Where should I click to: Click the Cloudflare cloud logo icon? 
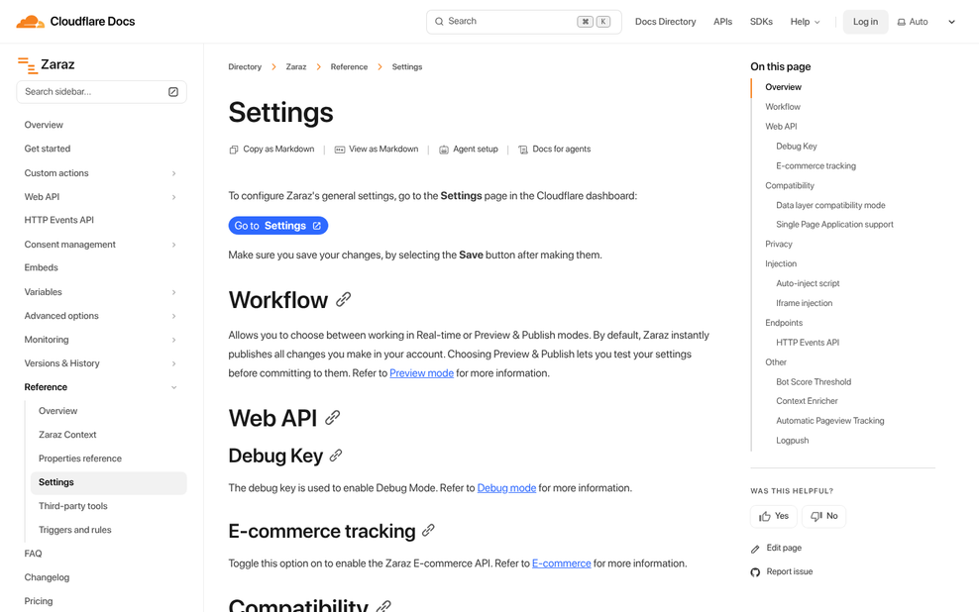click(30, 22)
